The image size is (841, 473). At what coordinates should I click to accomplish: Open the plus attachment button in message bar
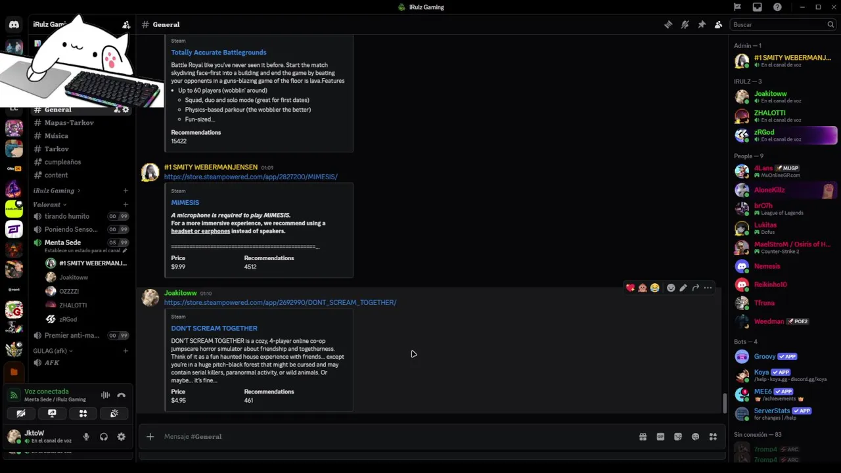150,436
